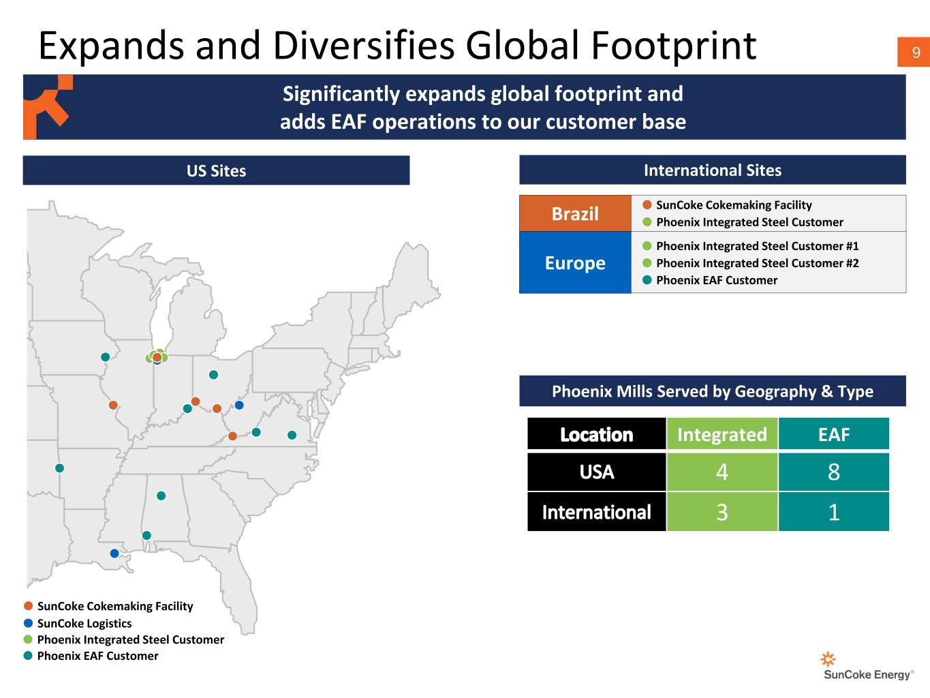
Task: Click the 'US Sites' header bar
Action: pyautogui.click(x=216, y=170)
